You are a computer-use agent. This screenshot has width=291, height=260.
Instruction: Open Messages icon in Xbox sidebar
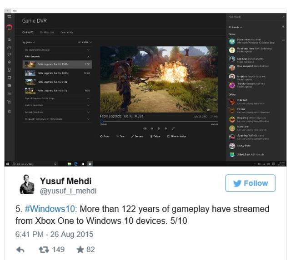(9, 54)
